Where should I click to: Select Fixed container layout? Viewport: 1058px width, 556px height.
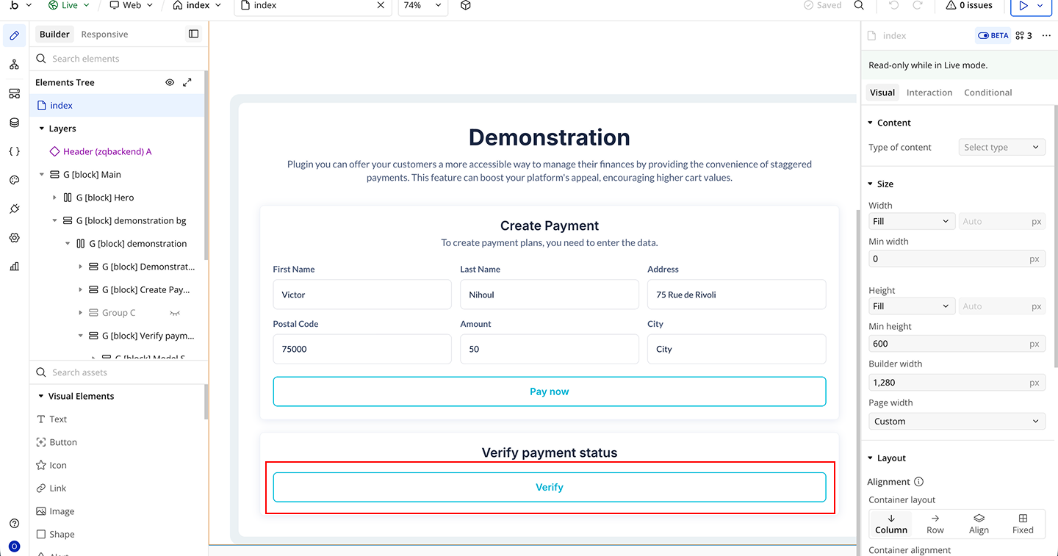click(x=1023, y=524)
